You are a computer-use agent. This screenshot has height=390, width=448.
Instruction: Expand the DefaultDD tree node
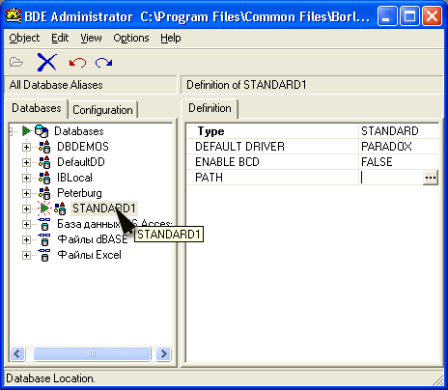point(26,162)
